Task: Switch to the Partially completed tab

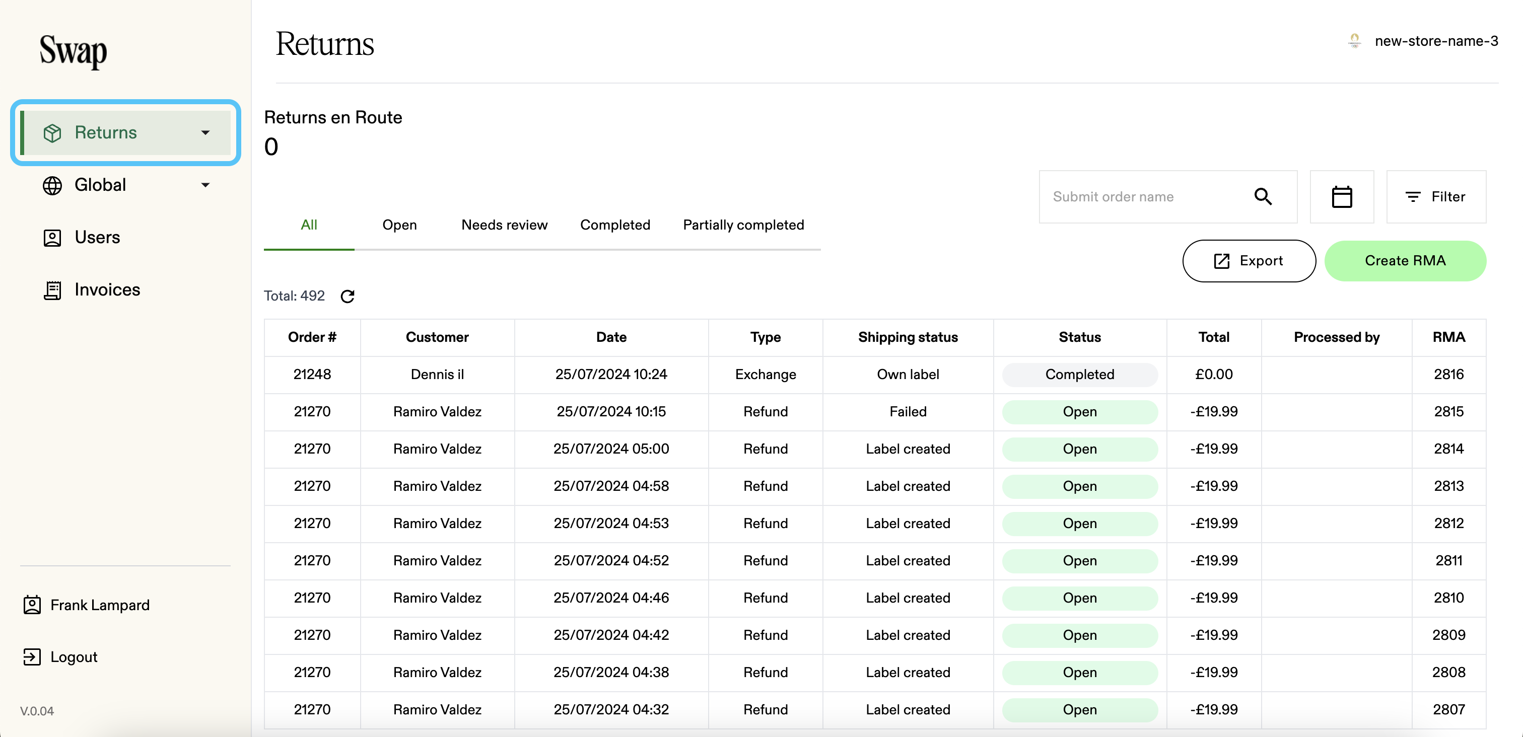Action: [x=743, y=225]
